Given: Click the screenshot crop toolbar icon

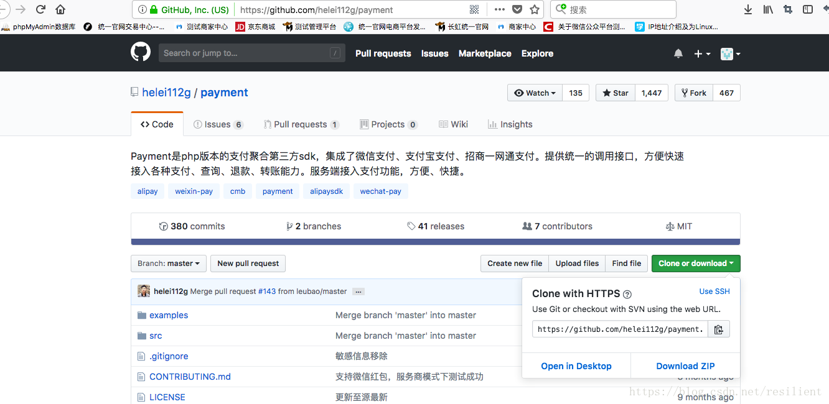Looking at the screenshot, I should click(788, 9).
